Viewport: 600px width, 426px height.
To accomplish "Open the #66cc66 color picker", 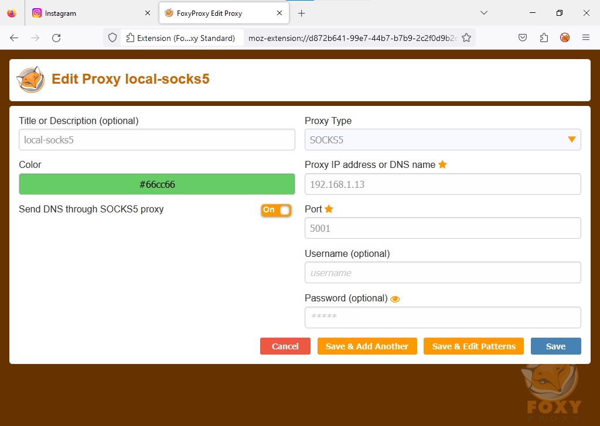I will pos(157,184).
